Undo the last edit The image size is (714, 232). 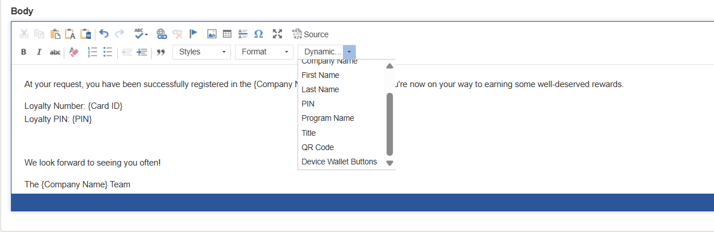point(104,34)
